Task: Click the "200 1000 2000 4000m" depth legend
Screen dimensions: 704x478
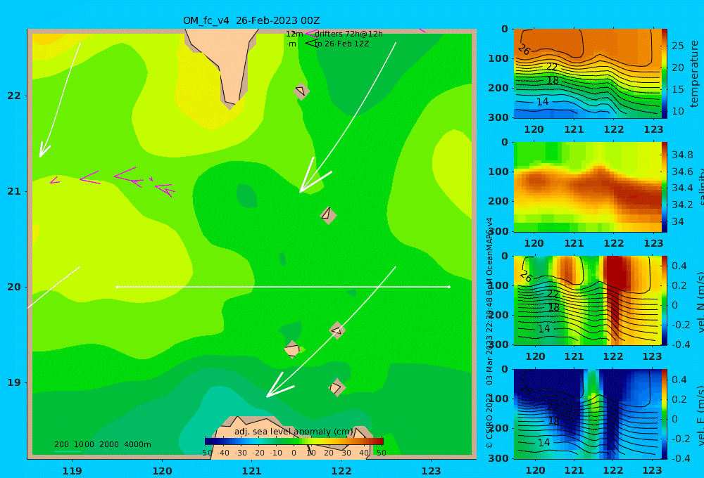Action: click(102, 444)
